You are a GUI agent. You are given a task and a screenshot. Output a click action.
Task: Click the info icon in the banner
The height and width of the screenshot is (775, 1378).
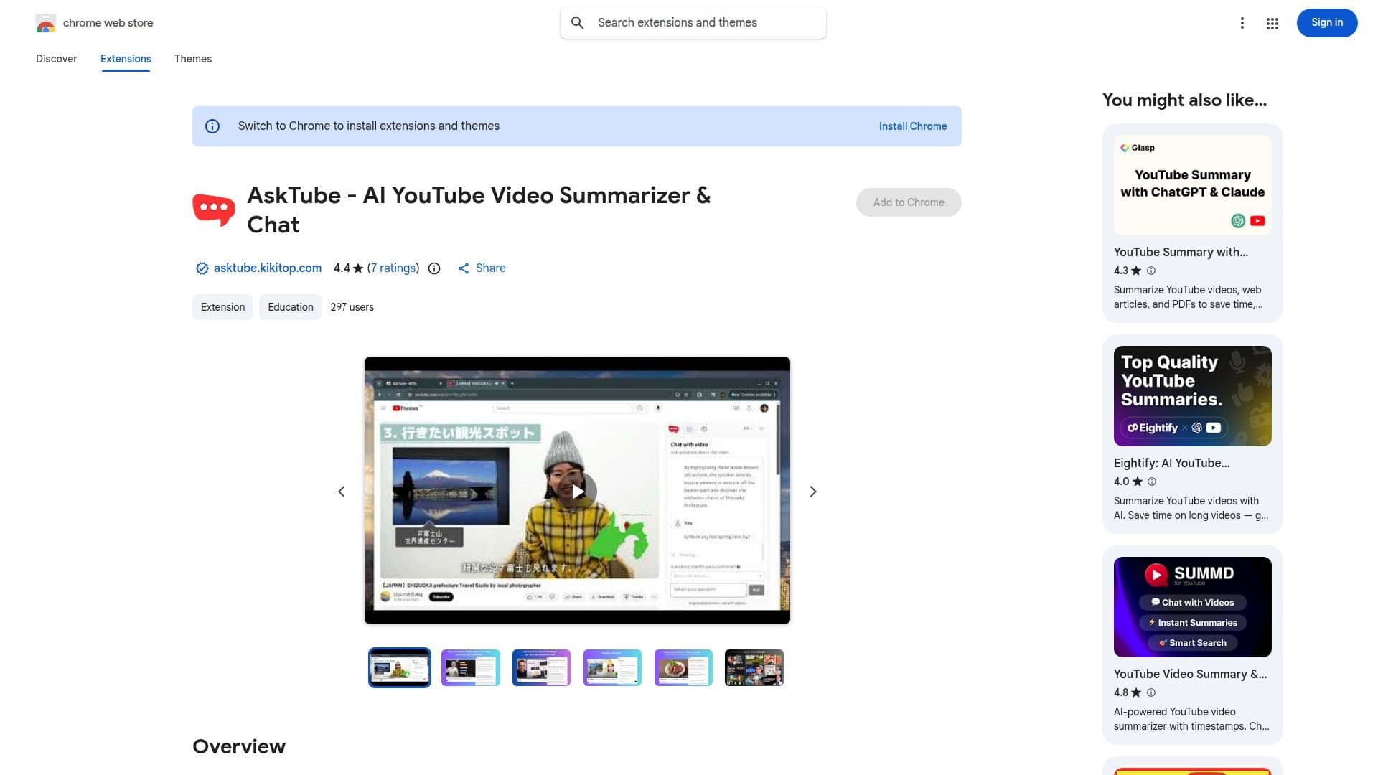[212, 126]
